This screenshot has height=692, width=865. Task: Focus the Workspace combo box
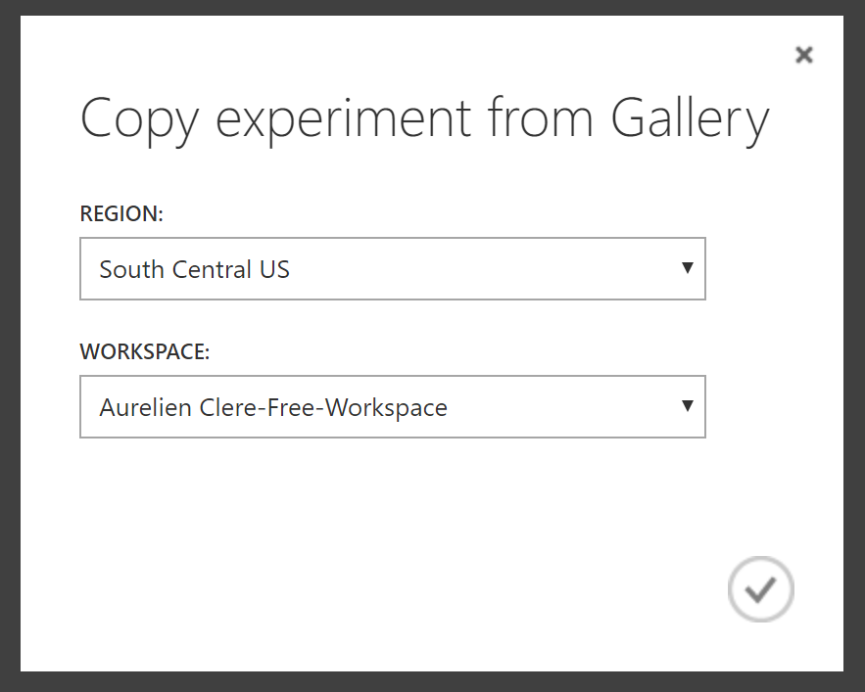pyautogui.click(x=393, y=407)
